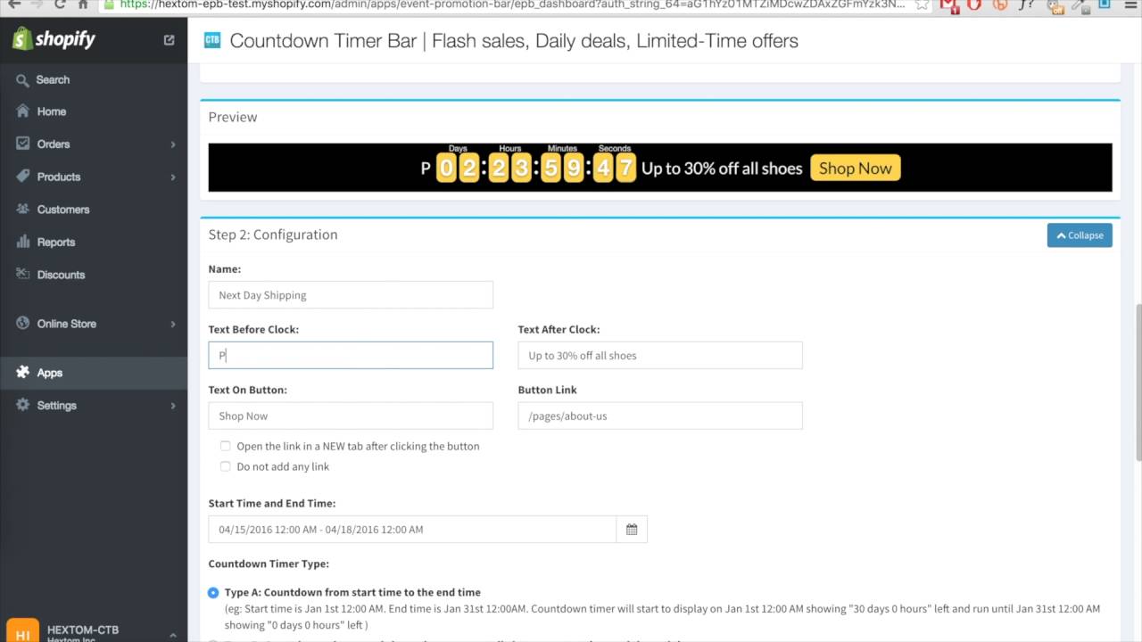Select Type A countdown radio button
This screenshot has height=642, width=1142.
pos(213,592)
